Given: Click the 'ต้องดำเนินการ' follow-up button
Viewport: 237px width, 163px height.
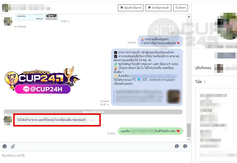Looking at the screenshot, I should (130, 8).
